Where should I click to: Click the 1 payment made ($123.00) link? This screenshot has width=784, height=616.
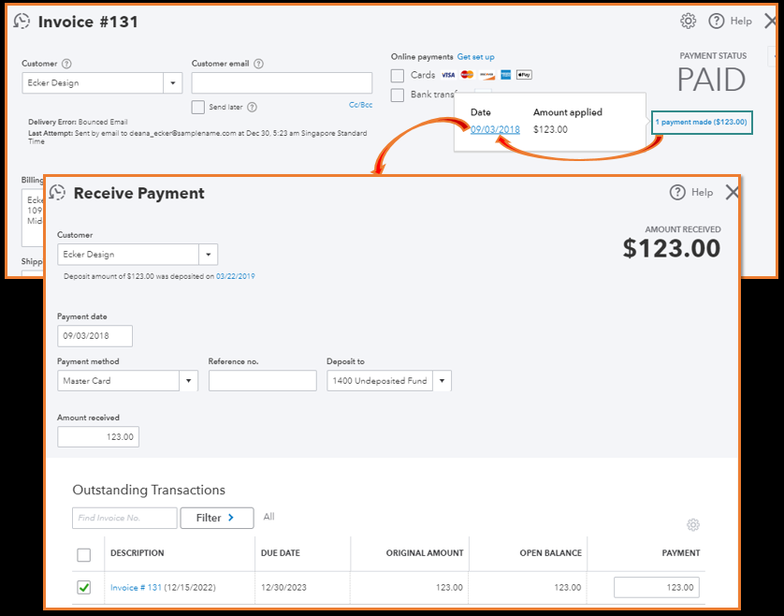point(701,123)
